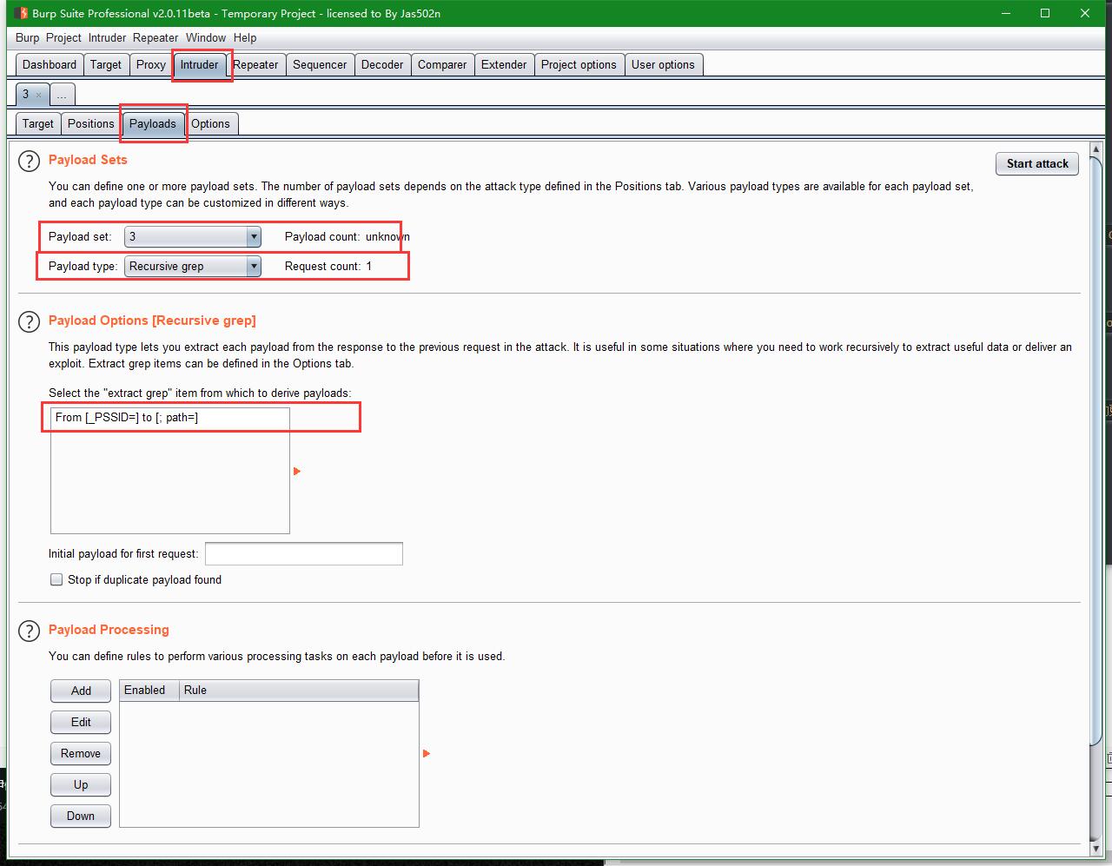1112x866 pixels.
Task: Enable Stop if duplicate payload found
Action: [56, 579]
